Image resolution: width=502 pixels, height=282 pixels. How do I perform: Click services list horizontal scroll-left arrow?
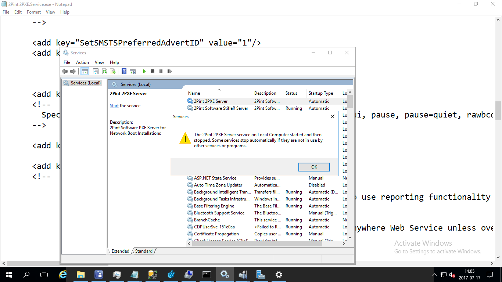pos(190,243)
